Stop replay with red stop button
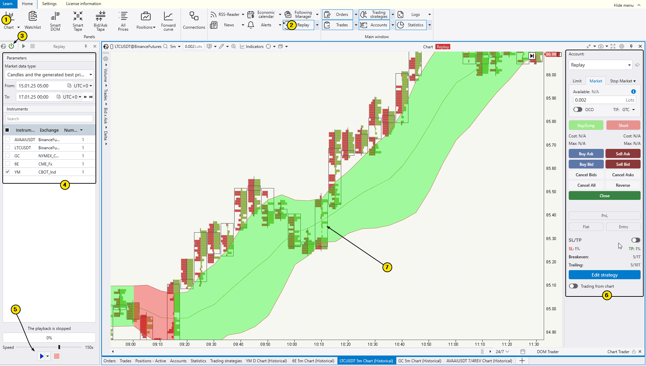The image size is (646, 366). point(57,356)
